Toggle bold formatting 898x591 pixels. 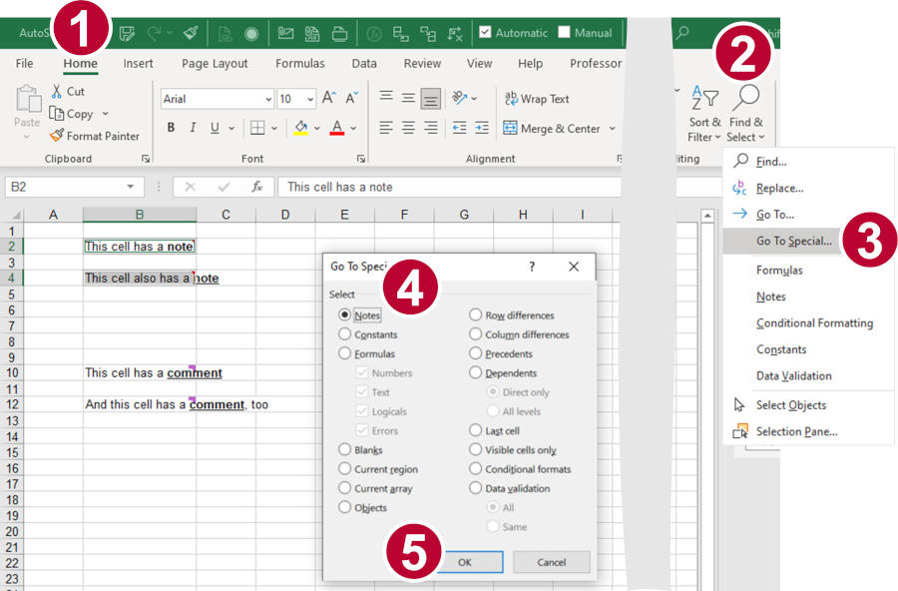click(x=170, y=128)
